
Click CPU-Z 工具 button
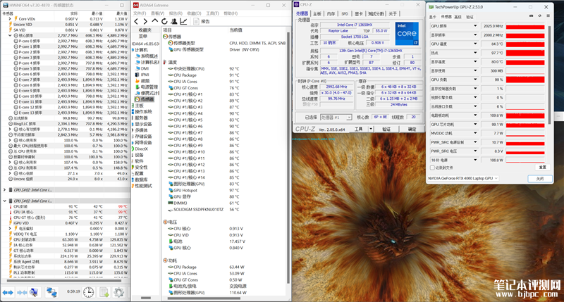point(359,129)
